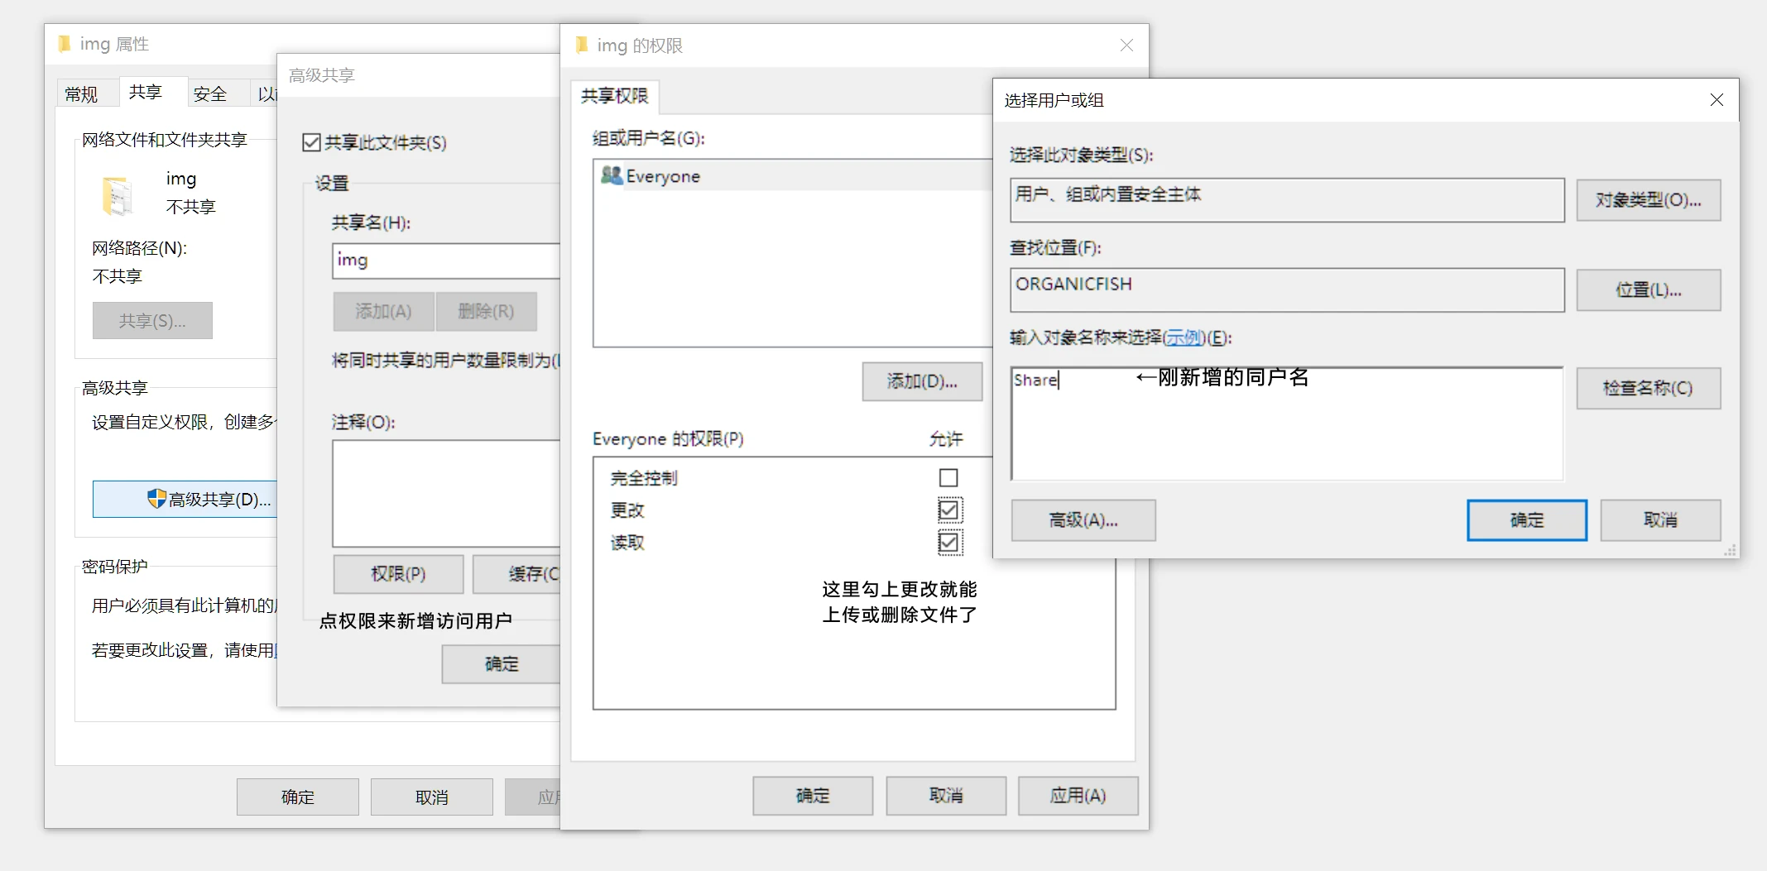Click the 权限(P) button in 高级共享

pos(398,573)
